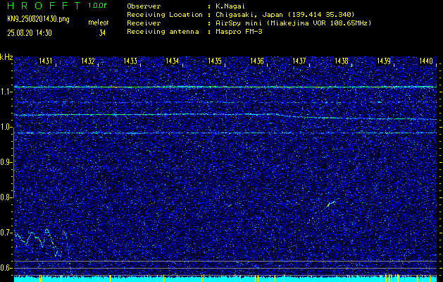Click the 1437 time marker
The image size is (443, 282).
(x=299, y=61)
